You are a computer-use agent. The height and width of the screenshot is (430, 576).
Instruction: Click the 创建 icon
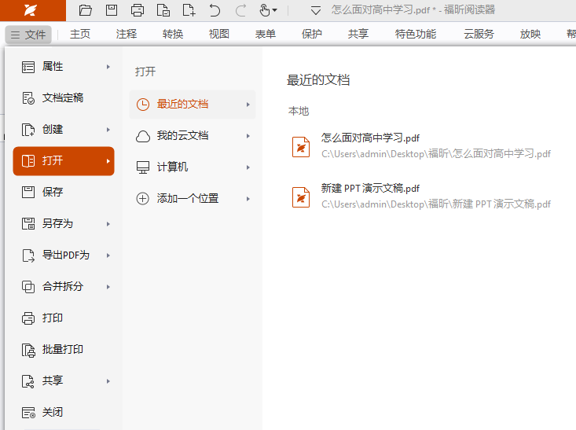[x=28, y=130]
